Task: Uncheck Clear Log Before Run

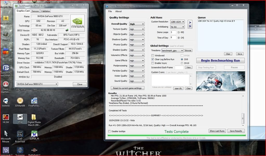Action: (x=153, y=59)
